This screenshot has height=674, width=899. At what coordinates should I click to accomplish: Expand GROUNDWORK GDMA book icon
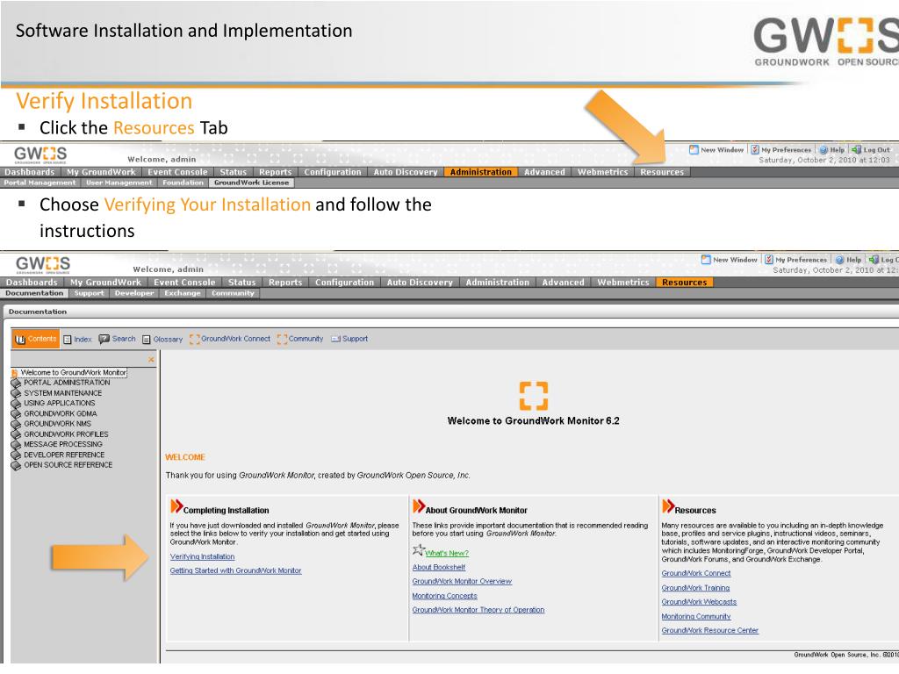[16, 414]
